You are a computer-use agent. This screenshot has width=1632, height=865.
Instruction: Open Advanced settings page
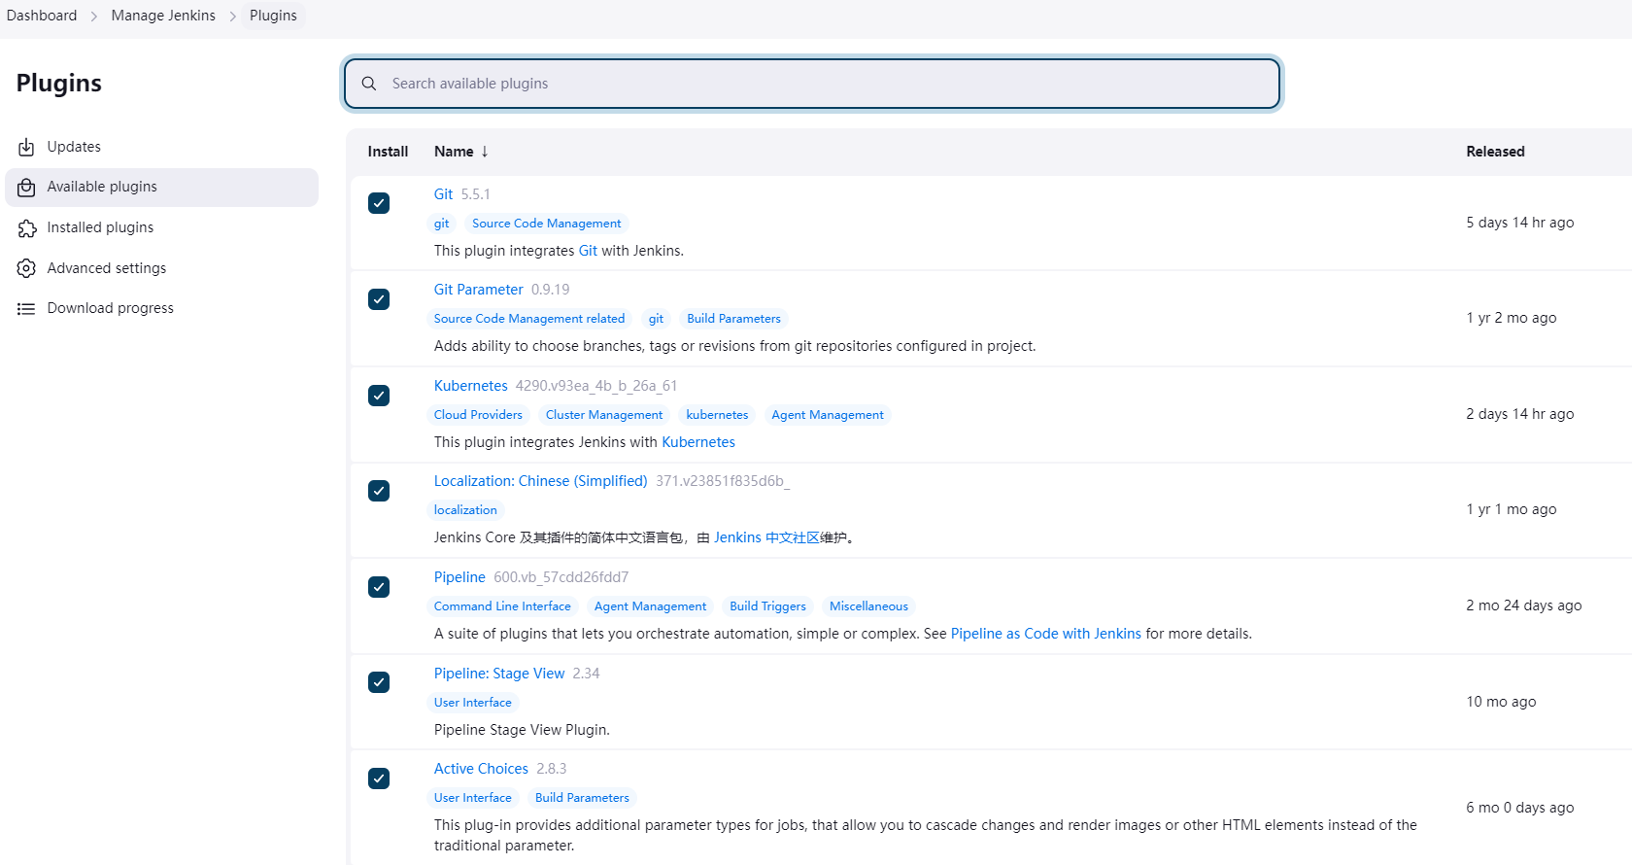coord(161,268)
